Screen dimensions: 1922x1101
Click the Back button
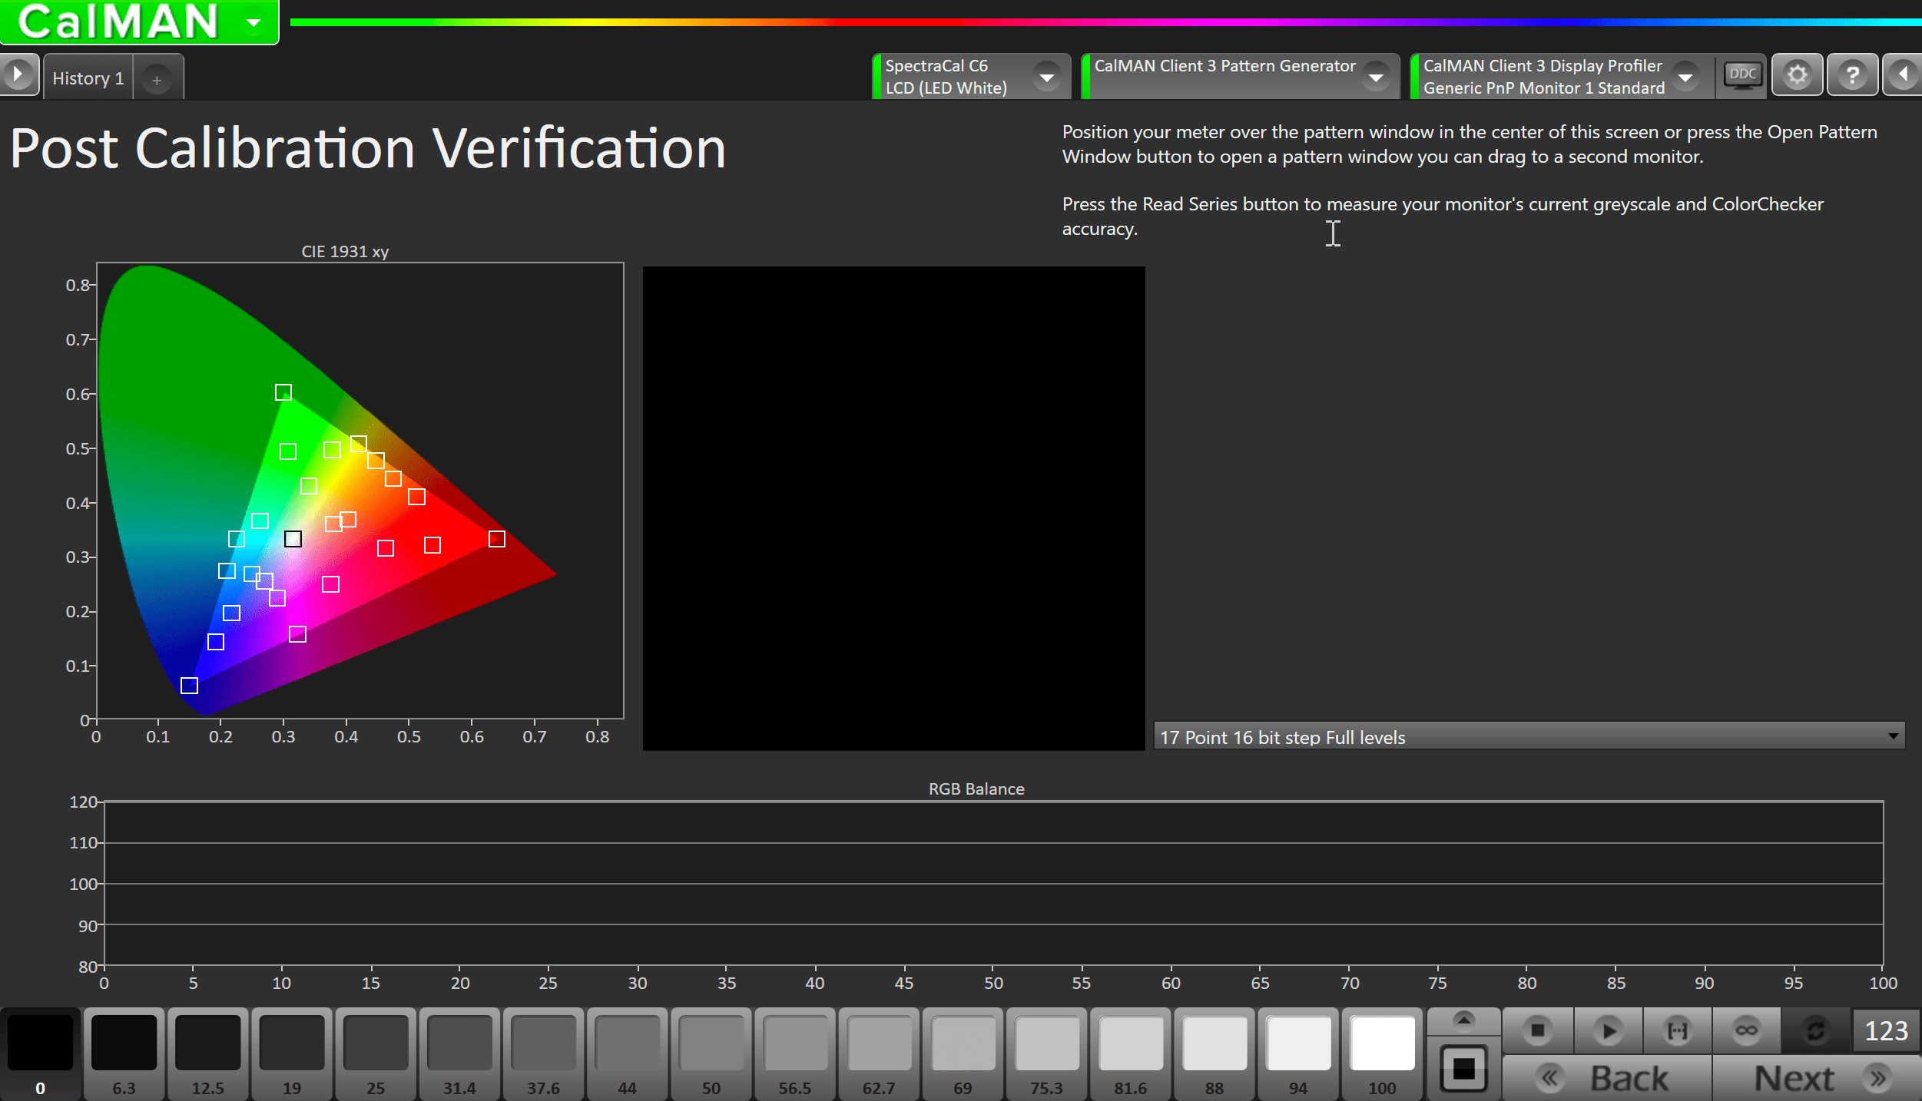coord(1629,1077)
